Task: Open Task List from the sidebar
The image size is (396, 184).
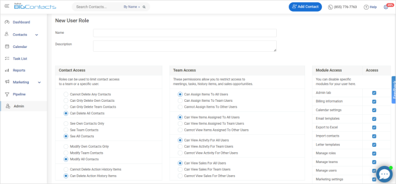Action: [20, 59]
